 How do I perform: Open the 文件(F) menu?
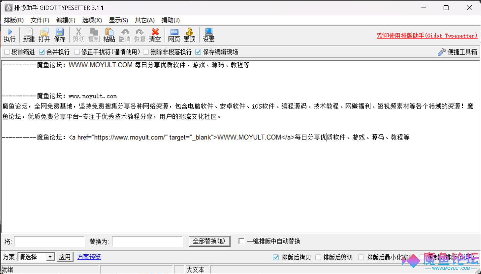point(40,20)
